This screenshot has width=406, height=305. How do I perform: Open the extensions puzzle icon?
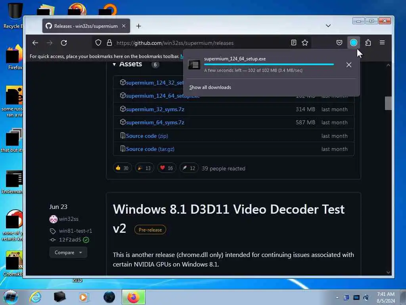(x=368, y=42)
